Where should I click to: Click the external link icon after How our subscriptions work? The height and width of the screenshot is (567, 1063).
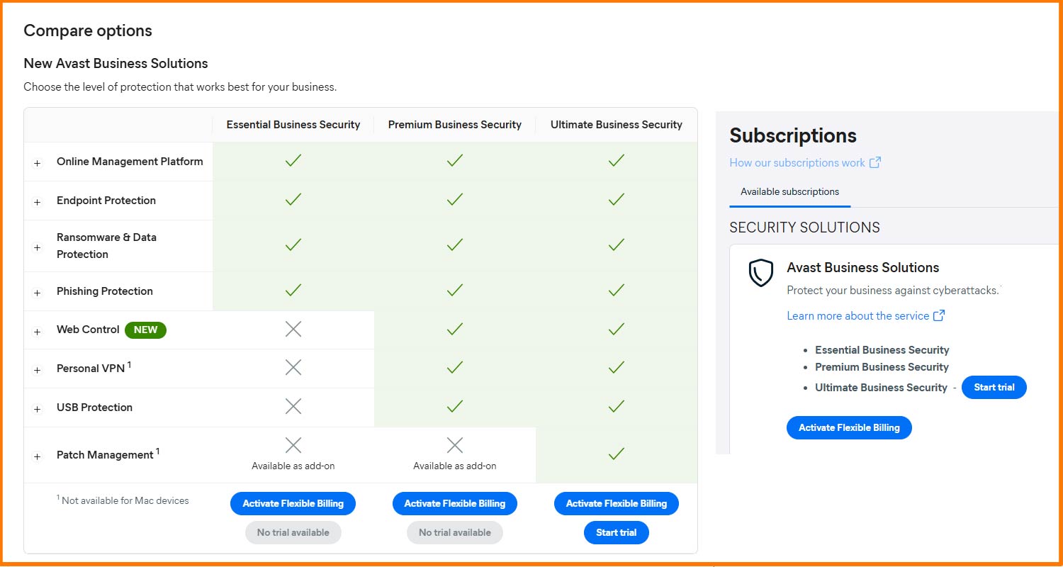pos(877,162)
